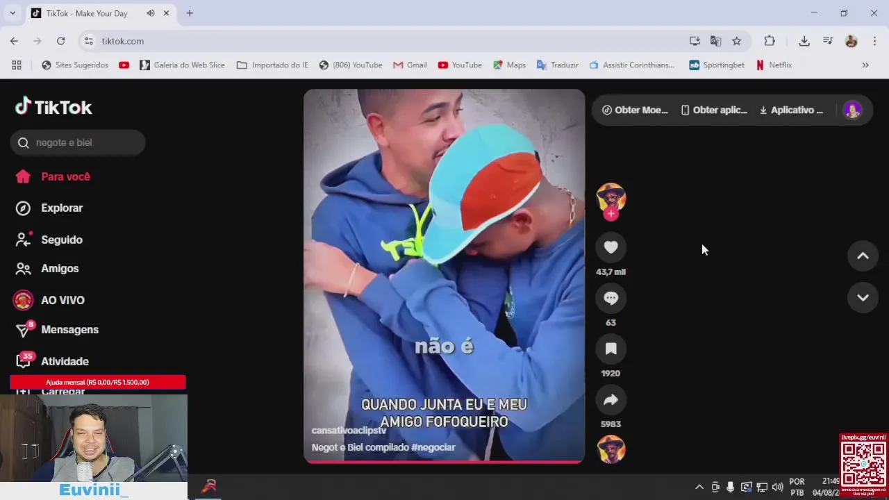This screenshot has height=500, width=889.
Task: Click the cansativoaclipstv username on video
Action: tap(349, 431)
